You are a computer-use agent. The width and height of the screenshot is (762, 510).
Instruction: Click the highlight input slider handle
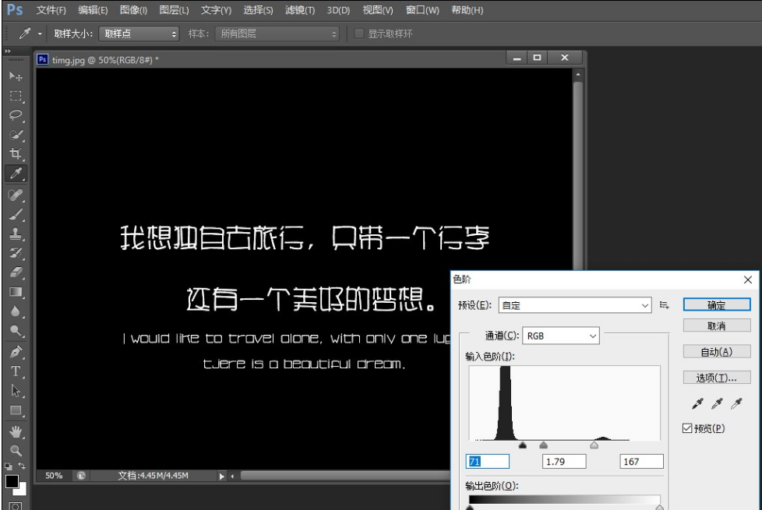coord(594,445)
